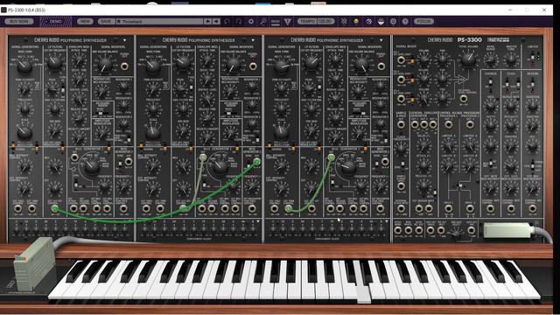Open the Throwback preset selector
Image resolution: width=560 pixels, height=315 pixels.
click(159, 21)
